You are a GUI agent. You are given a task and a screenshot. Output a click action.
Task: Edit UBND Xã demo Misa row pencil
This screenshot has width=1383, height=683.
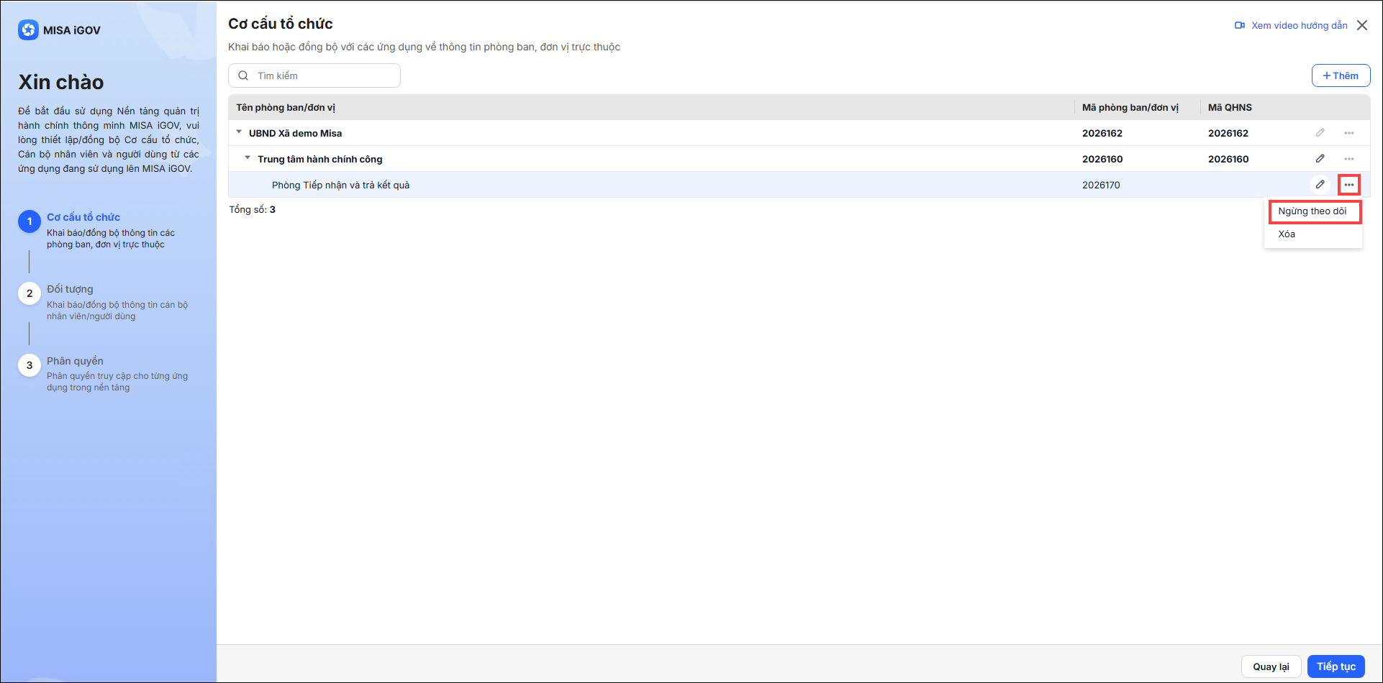click(1320, 133)
